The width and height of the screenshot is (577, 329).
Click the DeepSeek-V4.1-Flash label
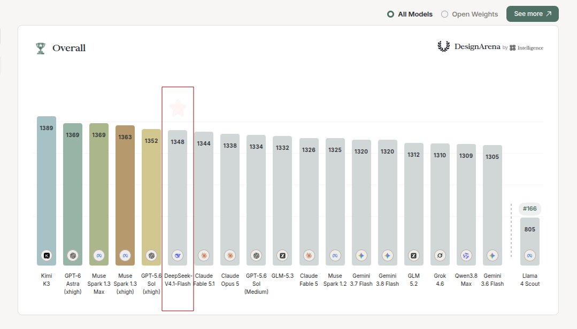coord(178,280)
